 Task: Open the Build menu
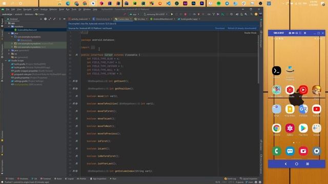61,9
